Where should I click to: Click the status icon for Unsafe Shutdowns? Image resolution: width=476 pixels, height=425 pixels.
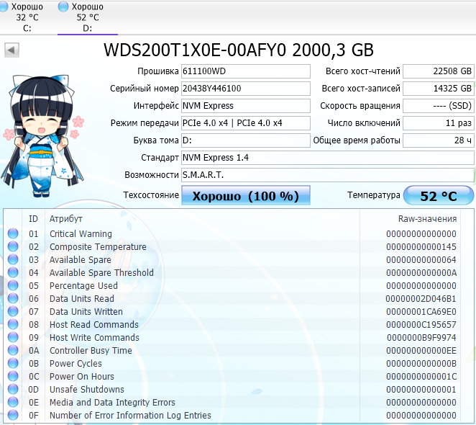coord(13,390)
